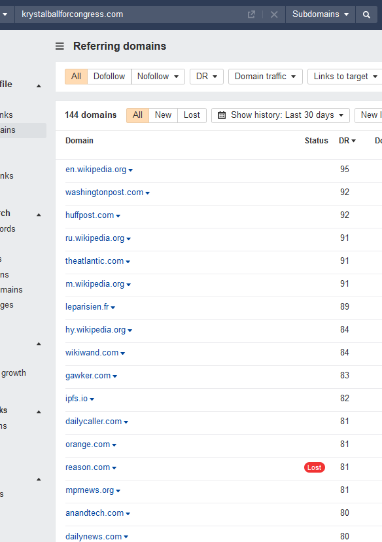Expand the anandtech.com caret menu

pos(128,514)
